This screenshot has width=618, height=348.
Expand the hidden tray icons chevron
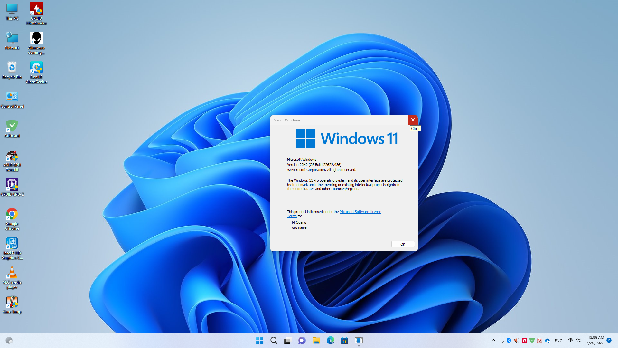click(x=493, y=340)
